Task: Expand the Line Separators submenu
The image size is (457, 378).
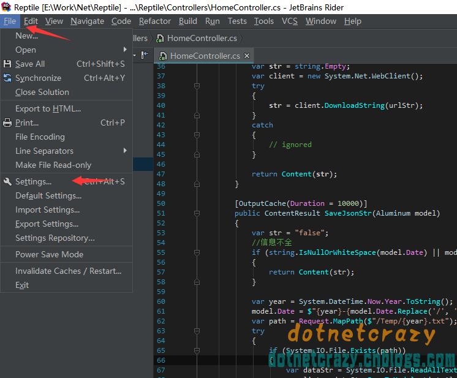Action: point(44,151)
